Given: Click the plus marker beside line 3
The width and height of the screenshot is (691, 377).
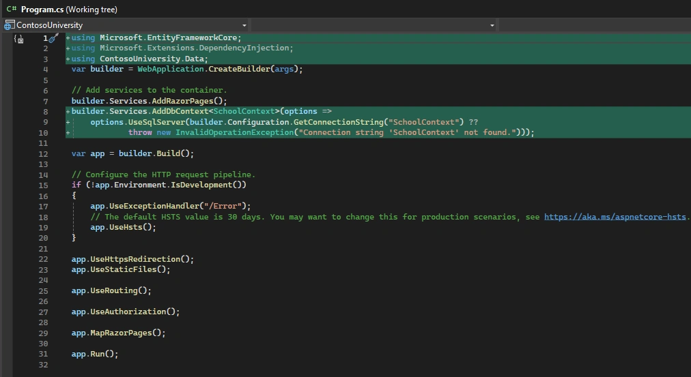Looking at the screenshot, I should [68, 59].
